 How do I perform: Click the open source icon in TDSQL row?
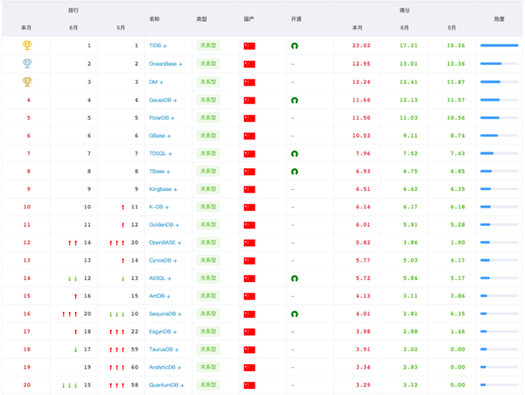[295, 153]
